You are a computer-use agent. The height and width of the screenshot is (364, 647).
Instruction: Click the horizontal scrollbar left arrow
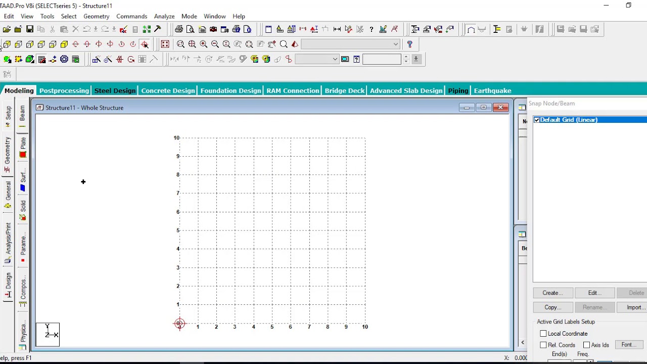pos(523,343)
